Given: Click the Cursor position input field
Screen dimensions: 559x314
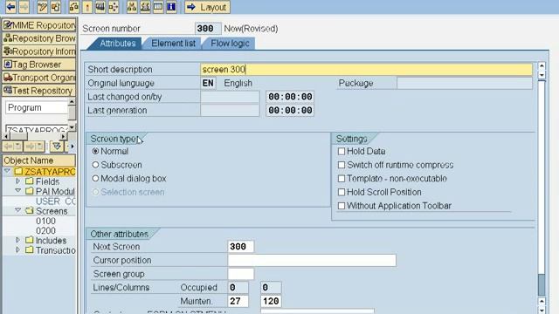Looking at the screenshot, I should coord(312,260).
